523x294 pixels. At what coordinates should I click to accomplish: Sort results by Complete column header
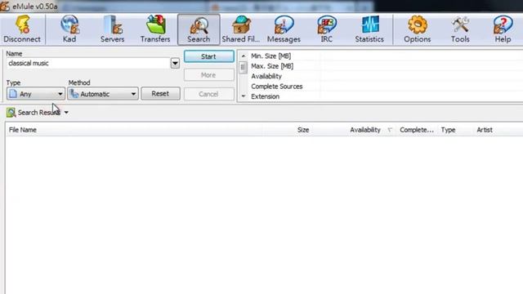tap(417, 130)
